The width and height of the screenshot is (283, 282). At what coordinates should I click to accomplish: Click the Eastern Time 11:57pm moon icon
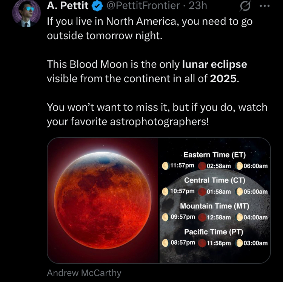coord(165,166)
